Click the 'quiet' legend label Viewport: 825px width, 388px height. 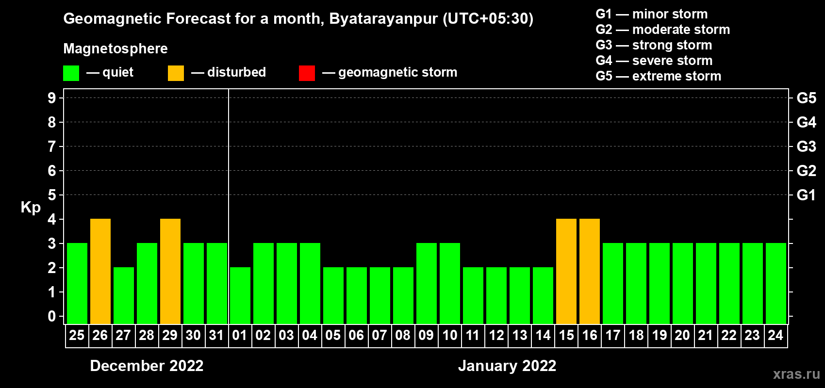[x=118, y=72]
